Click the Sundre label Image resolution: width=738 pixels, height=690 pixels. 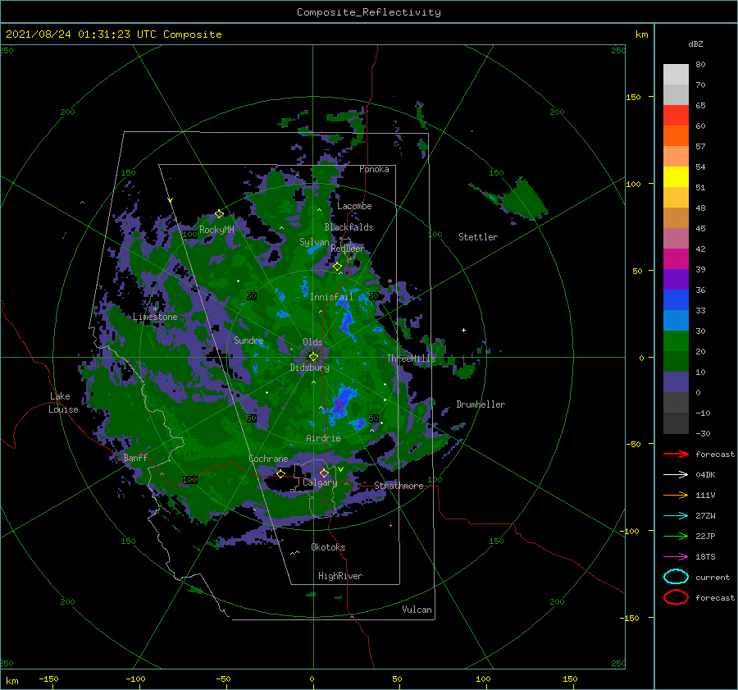pyautogui.click(x=248, y=340)
